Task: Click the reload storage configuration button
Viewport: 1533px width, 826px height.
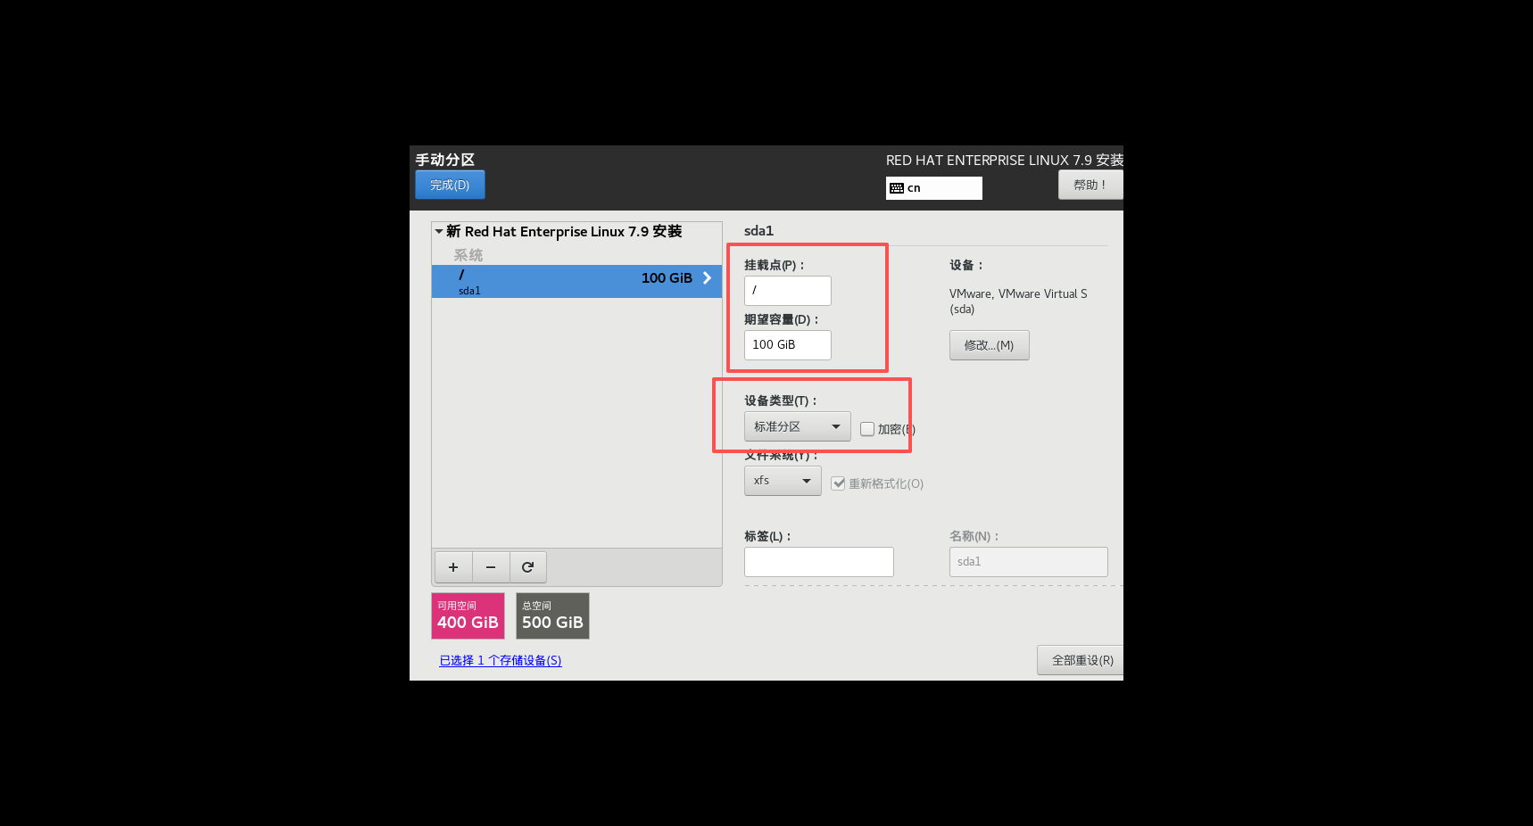Action: (x=528, y=567)
